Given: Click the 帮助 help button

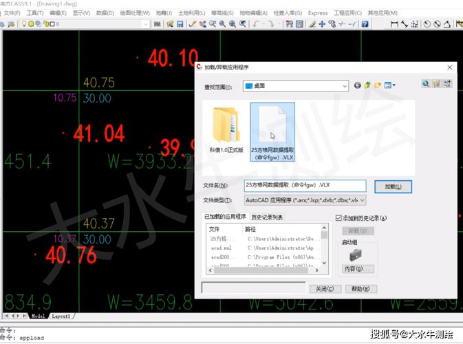Looking at the screenshot, I should click(x=360, y=289).
